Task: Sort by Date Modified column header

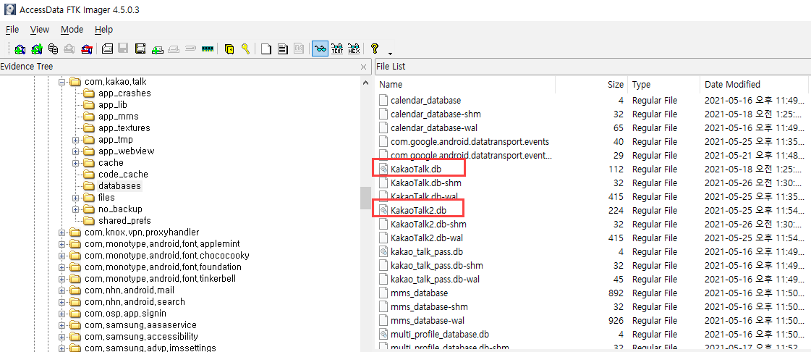Action: [754, 84]
